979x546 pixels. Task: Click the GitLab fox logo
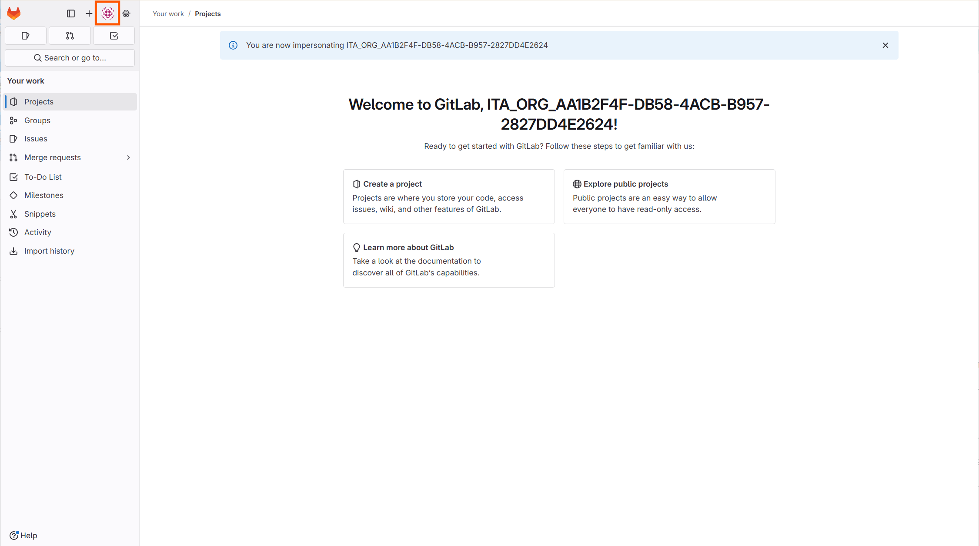tap(14, 13)
